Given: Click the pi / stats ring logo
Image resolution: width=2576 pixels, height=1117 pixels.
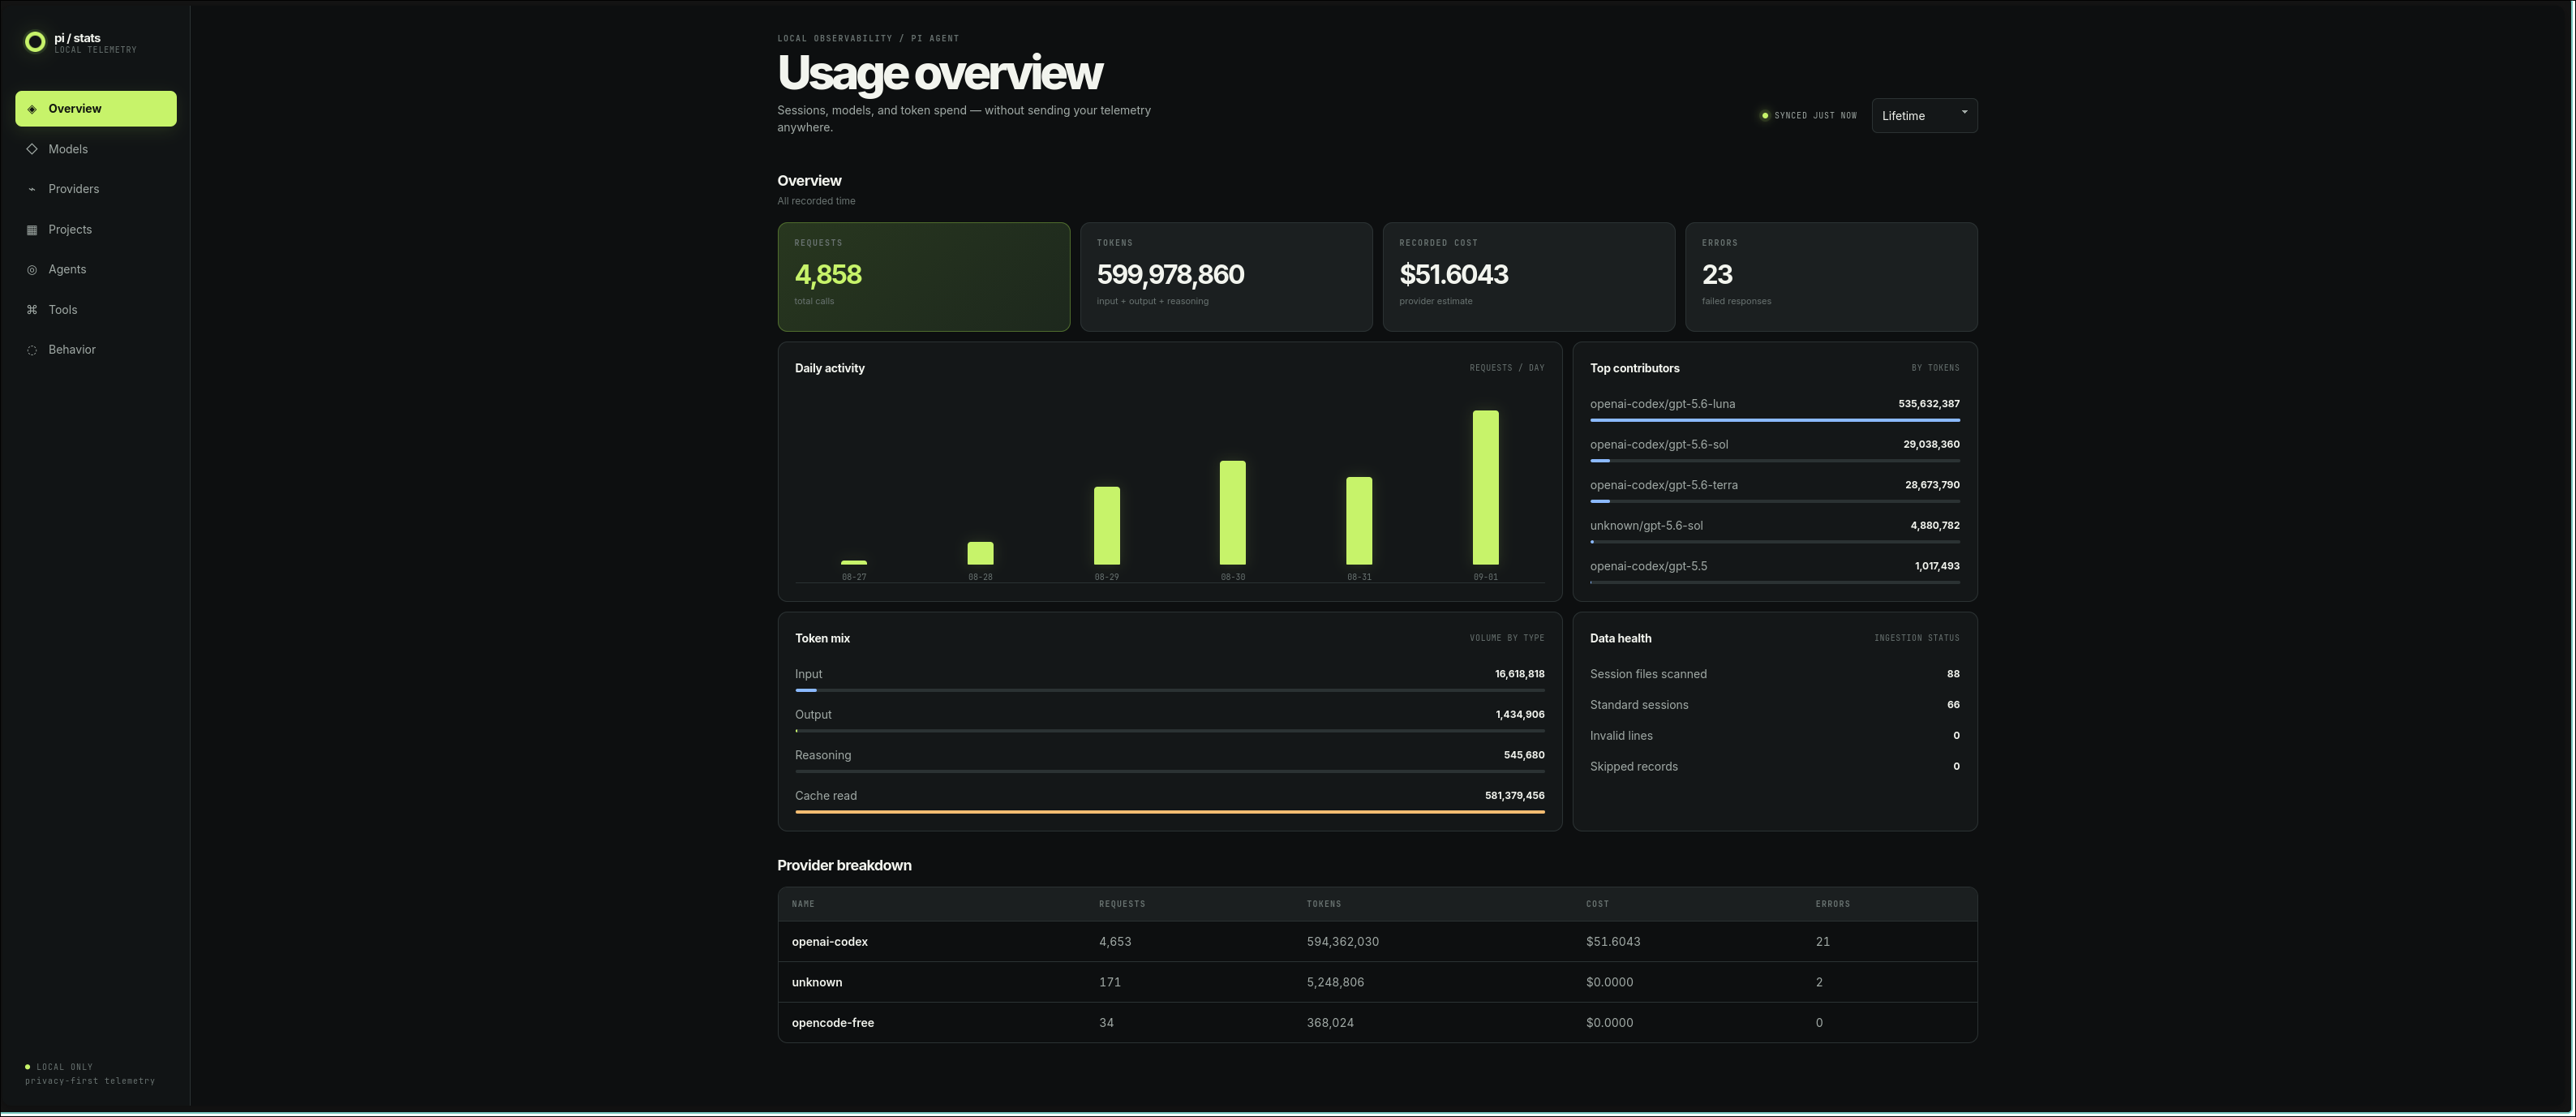Looking at the screenshot, I should click(x=35, y=42).
